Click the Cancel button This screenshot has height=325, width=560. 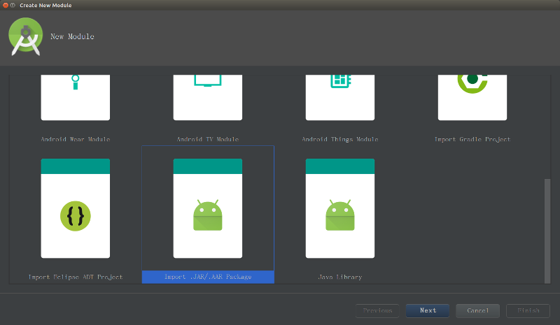[x=478, y=311]
